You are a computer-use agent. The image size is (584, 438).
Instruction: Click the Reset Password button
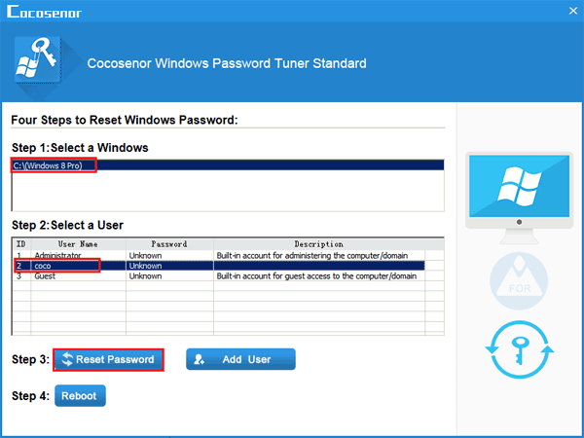point(108,359)
